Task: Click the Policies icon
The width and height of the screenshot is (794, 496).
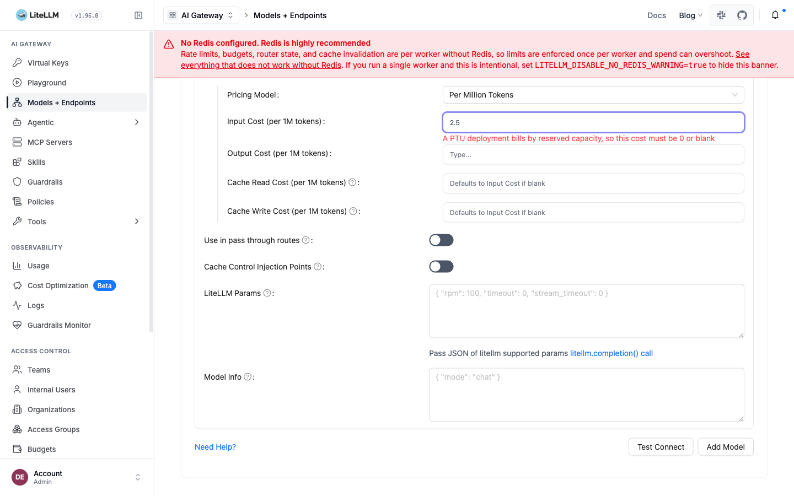Action: [17, 202]
